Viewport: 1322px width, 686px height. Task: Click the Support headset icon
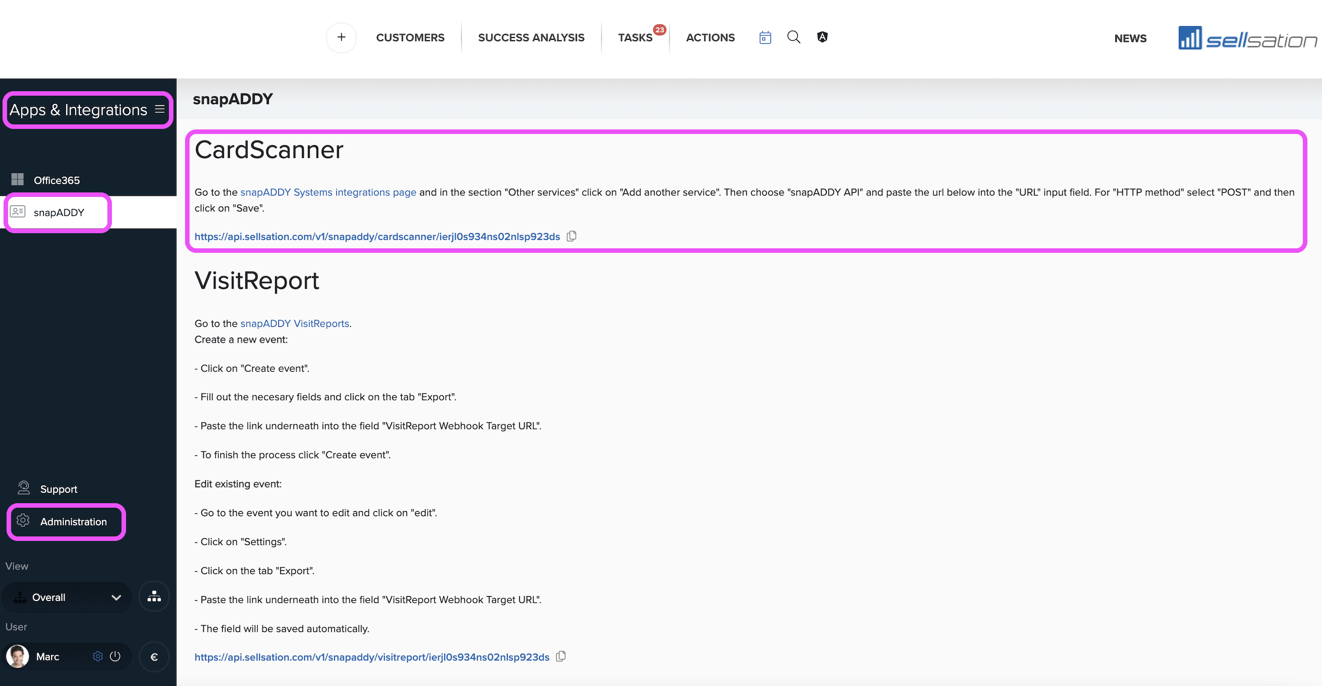coord(24,488)
